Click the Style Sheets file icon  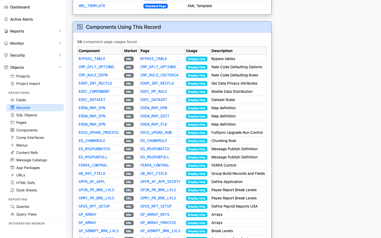(12, 190)
